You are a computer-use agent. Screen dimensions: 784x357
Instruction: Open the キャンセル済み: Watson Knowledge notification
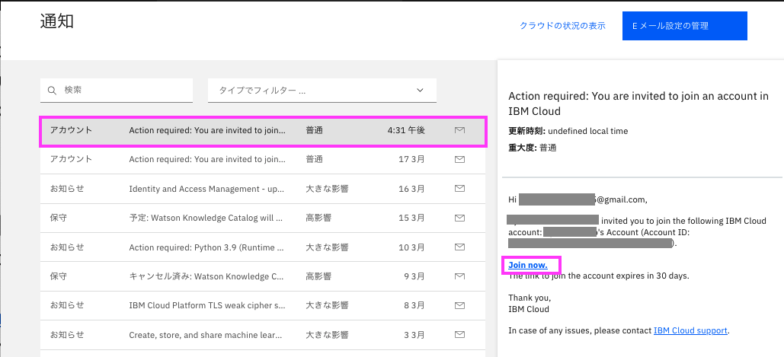(x=206, y=276)
